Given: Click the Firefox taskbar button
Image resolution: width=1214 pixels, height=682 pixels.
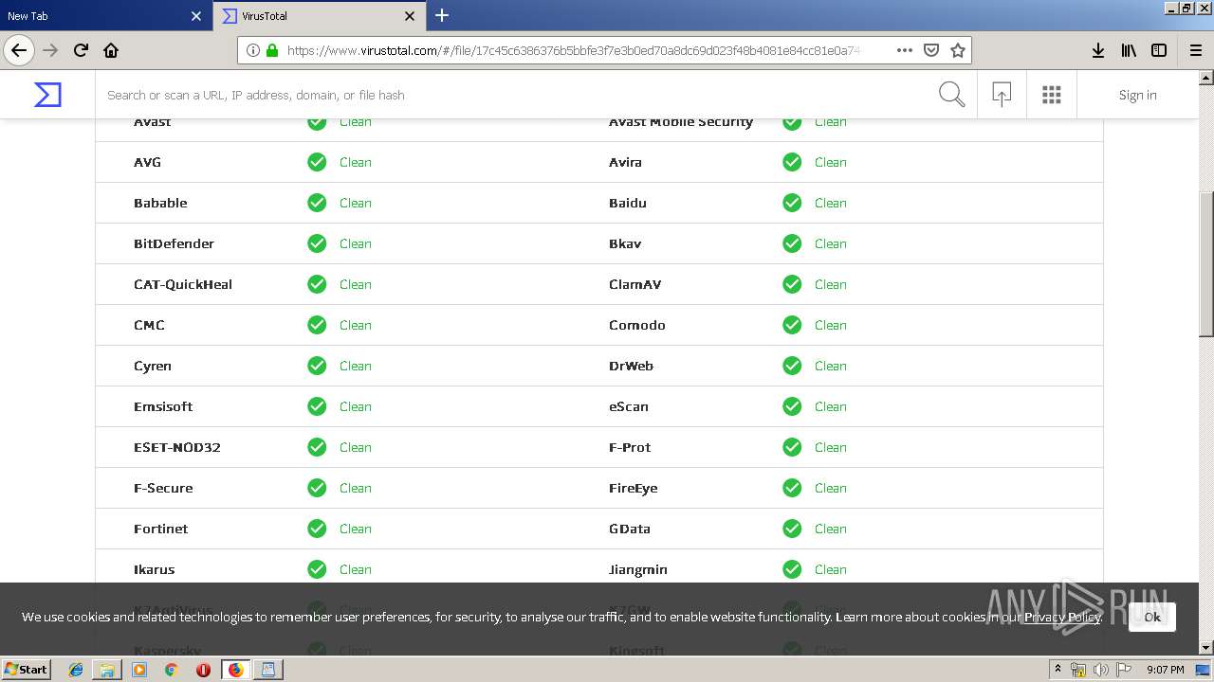Looking at the screenshot, I should pyautogui.click(x=235, y=670).
